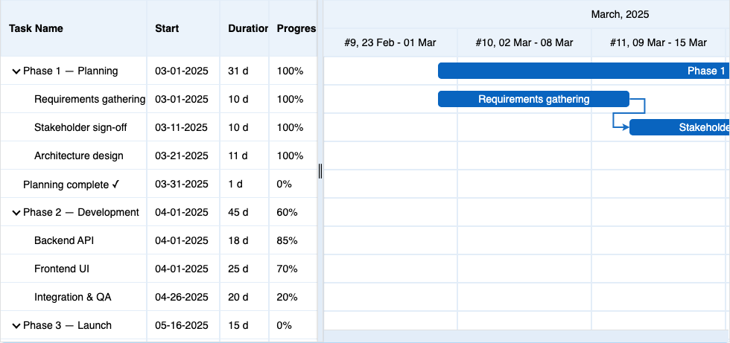The height and width of the screenshot is (343, 730).
Task: Select the Stakeholder sign-off timeline bar
Action: click(679, 128)
